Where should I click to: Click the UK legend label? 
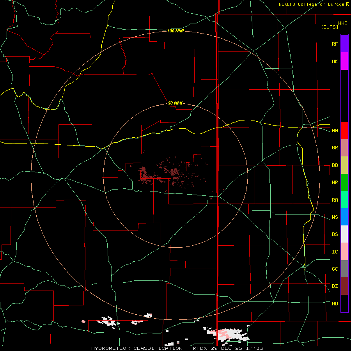coord(335,61)
